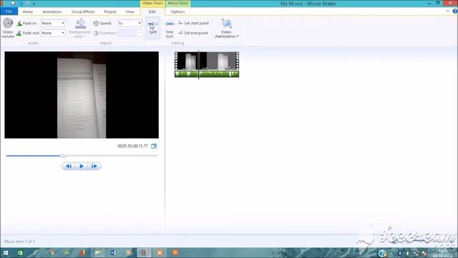Screen dimensions: 458x258
Task: Click the Redo icon in quick access toolbar
Action: tap(27, 4)
